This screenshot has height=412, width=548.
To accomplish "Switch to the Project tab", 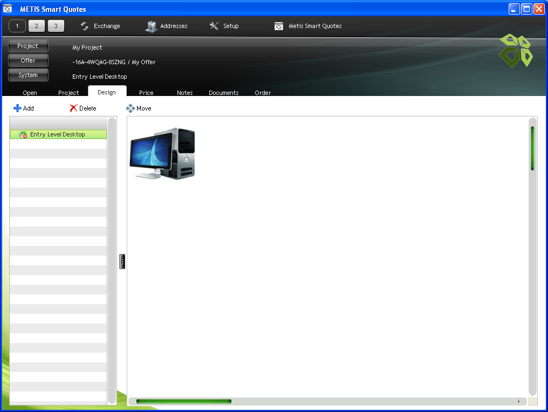I will point(68,93).
